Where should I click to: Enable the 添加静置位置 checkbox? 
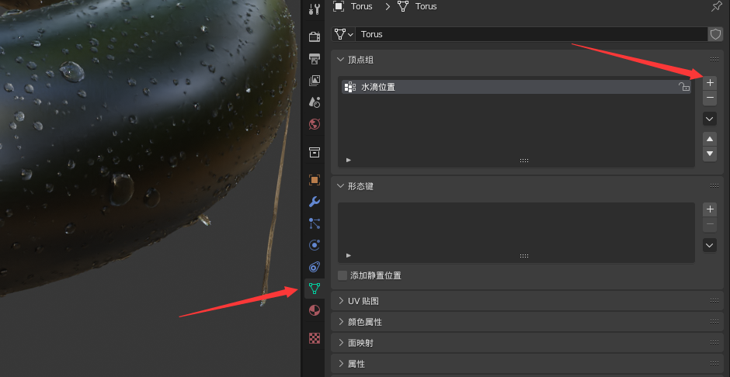click(342, 275)
